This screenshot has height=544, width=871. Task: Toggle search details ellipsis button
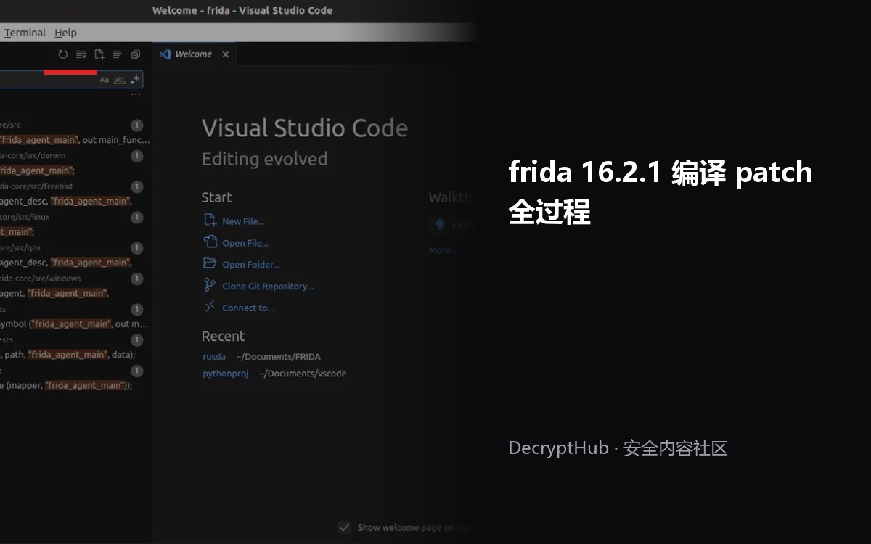tap(136, 95)
